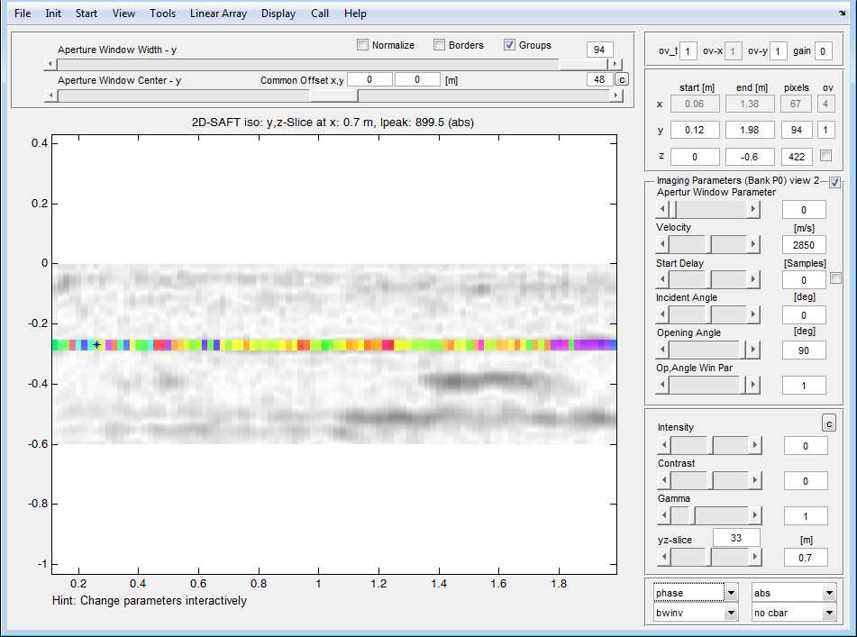Step yz-slice forward with right arrow
This screenshot has width=857, height=637.
click(755, 557)
